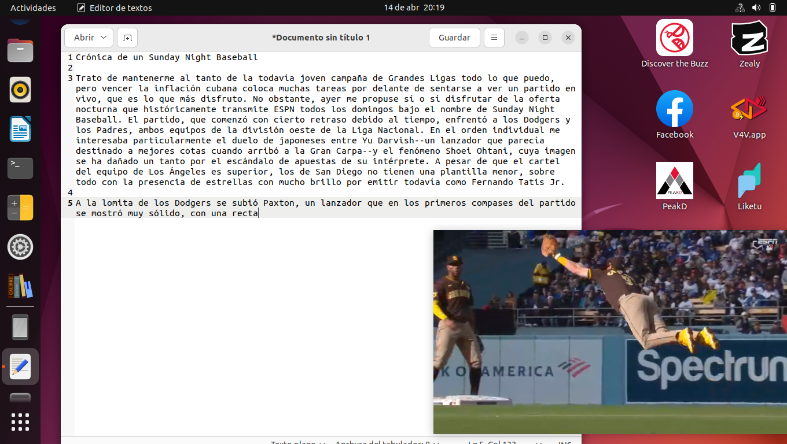Open the Discover the Buzz desktop shortcut
787x444 pixels.
[x=675, y=44]
